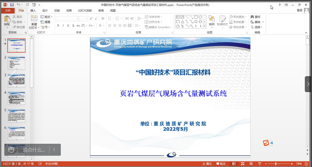This screenshot has width=312, height=167.
Task: Select slide 3 thumbnail
Action: (16, 81)
